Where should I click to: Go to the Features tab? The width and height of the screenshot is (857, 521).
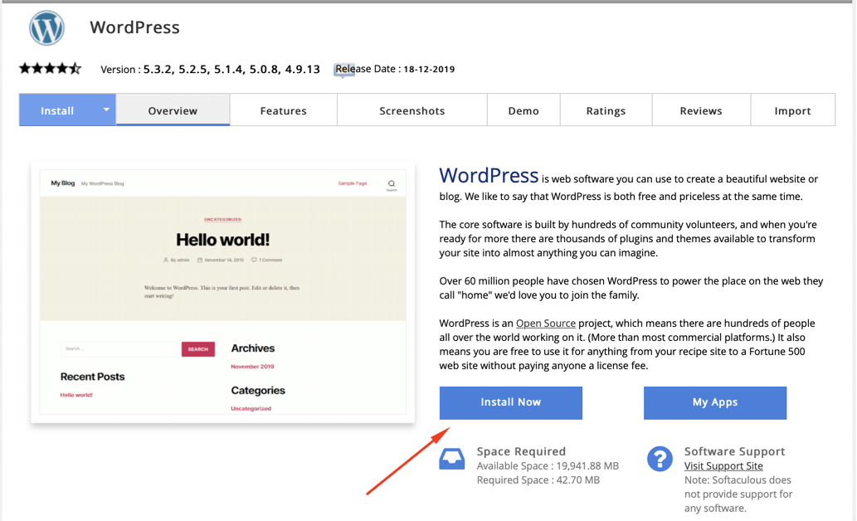[283, 110]
